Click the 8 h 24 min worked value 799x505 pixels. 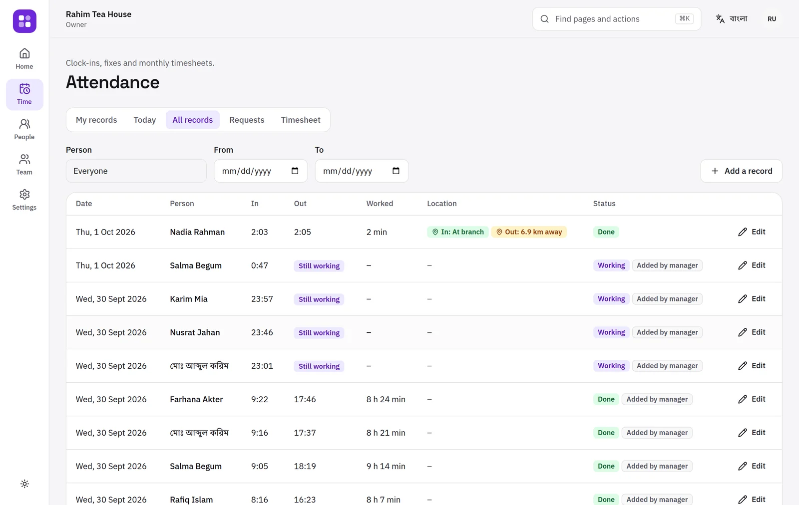tap(386, 399)
